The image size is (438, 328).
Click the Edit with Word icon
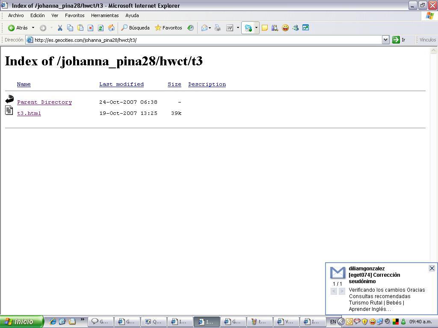[x=230, y=28]
